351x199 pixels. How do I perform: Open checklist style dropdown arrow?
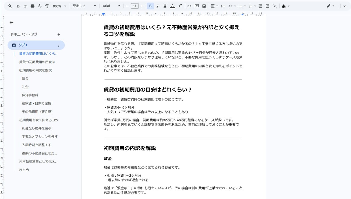click(235, 6)
